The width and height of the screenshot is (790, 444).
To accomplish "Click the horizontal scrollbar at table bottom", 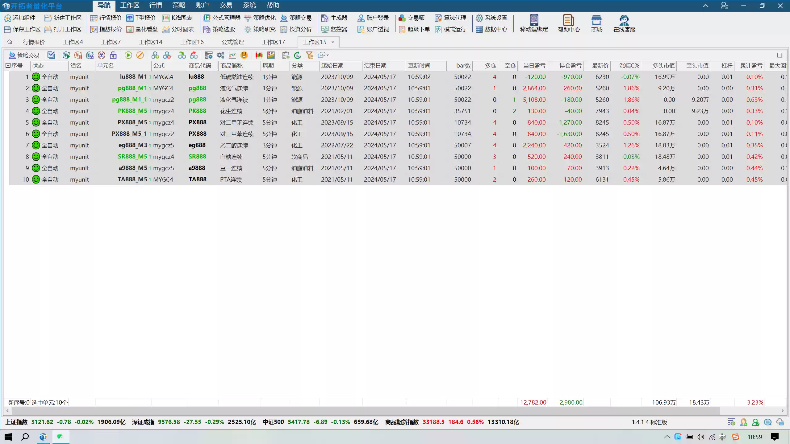I will 364,411.
